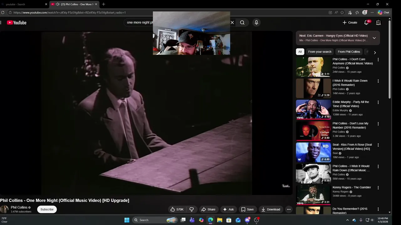
Task: Open Discord from the taskbar
Action: [x=247, y=220]
